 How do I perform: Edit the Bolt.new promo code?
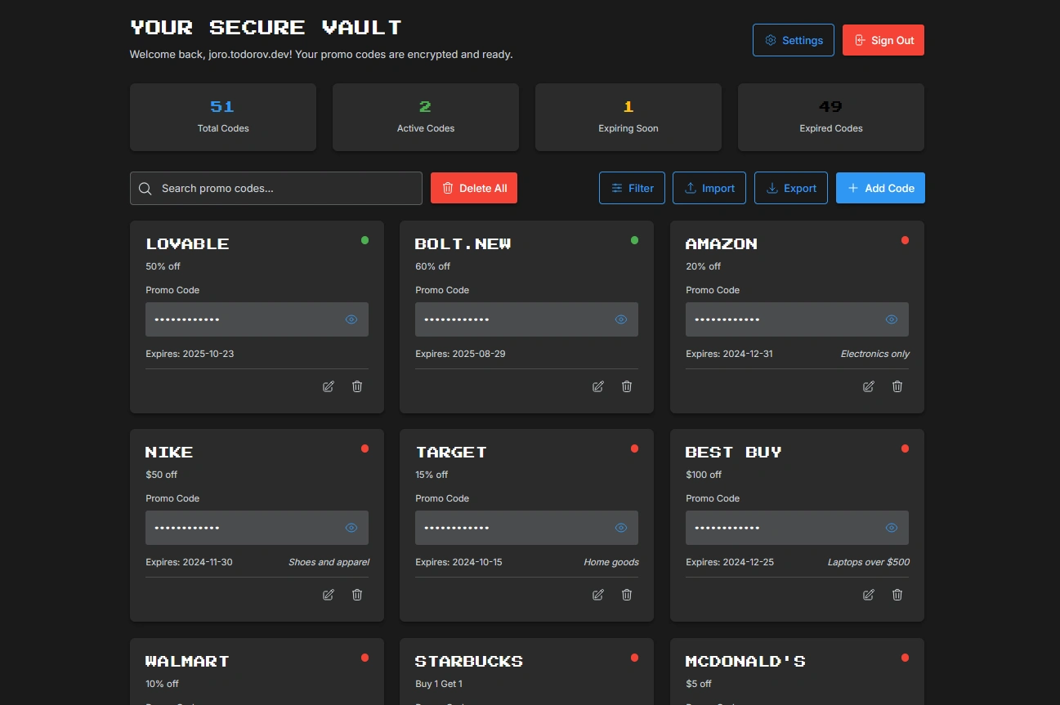pos(598,386)
